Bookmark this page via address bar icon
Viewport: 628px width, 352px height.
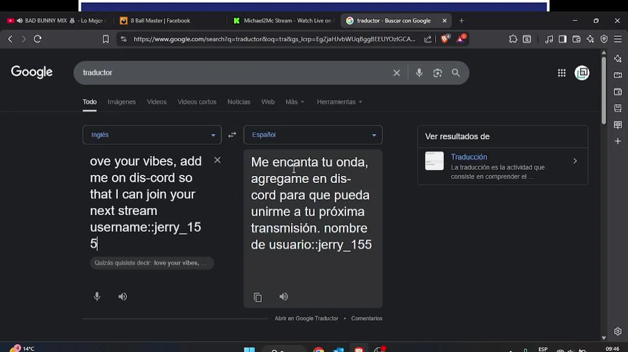(x=106, y=39)
